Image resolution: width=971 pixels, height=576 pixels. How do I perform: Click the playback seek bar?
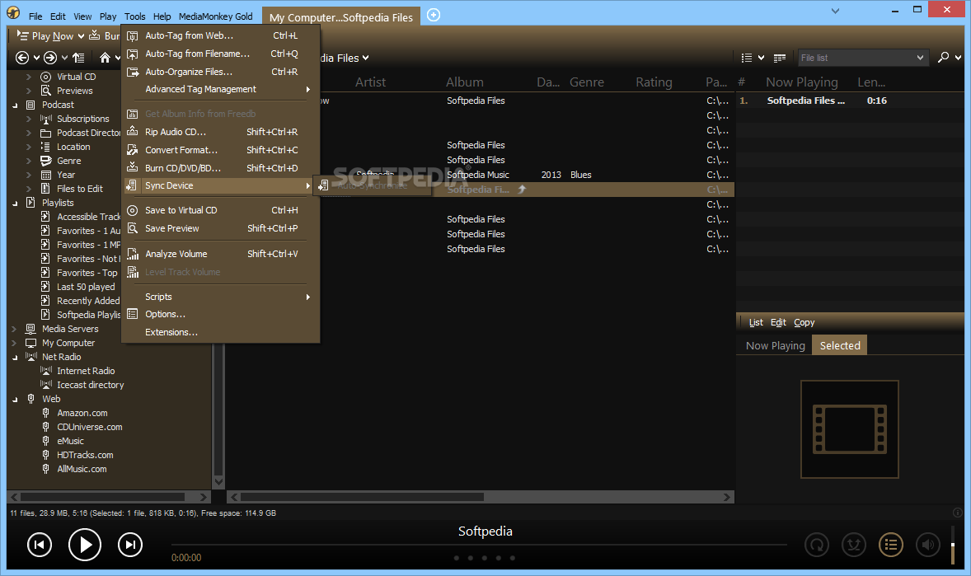point(479,545)
